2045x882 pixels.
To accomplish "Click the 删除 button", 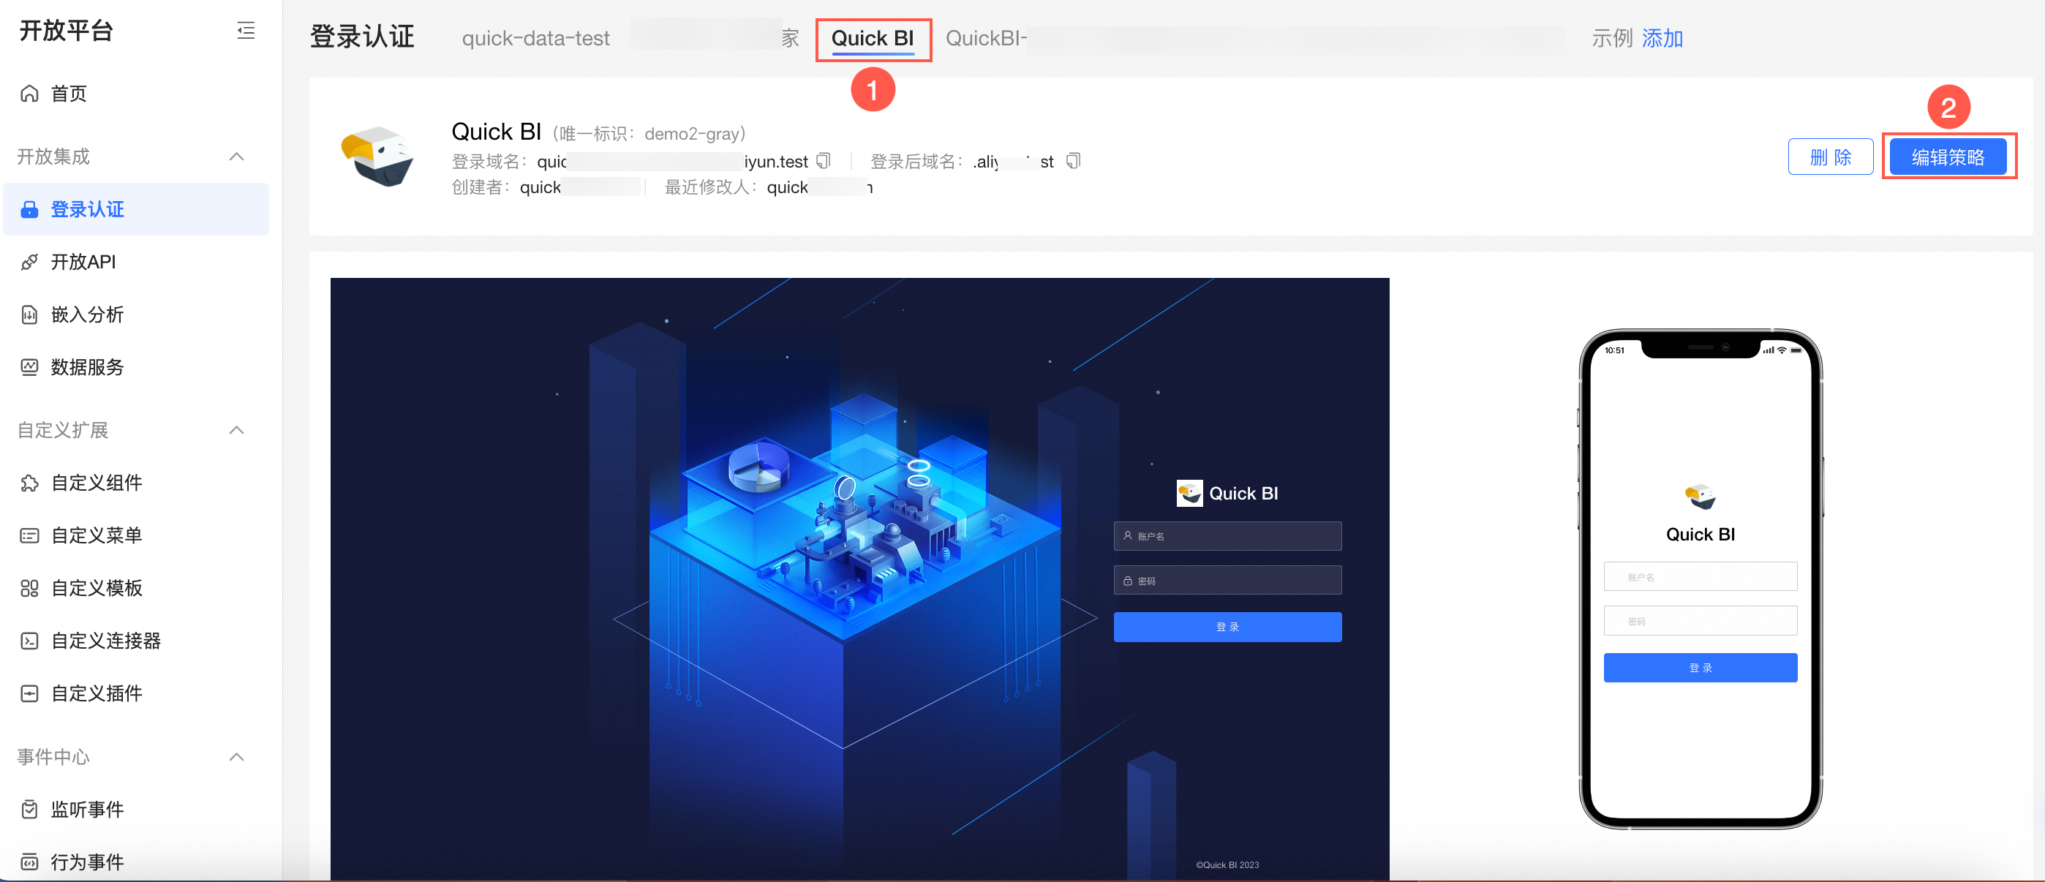I will 1830,157.
